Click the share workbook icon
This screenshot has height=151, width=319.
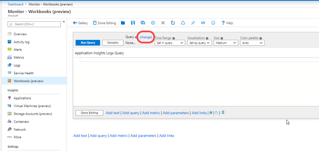[x=183, y=23]
